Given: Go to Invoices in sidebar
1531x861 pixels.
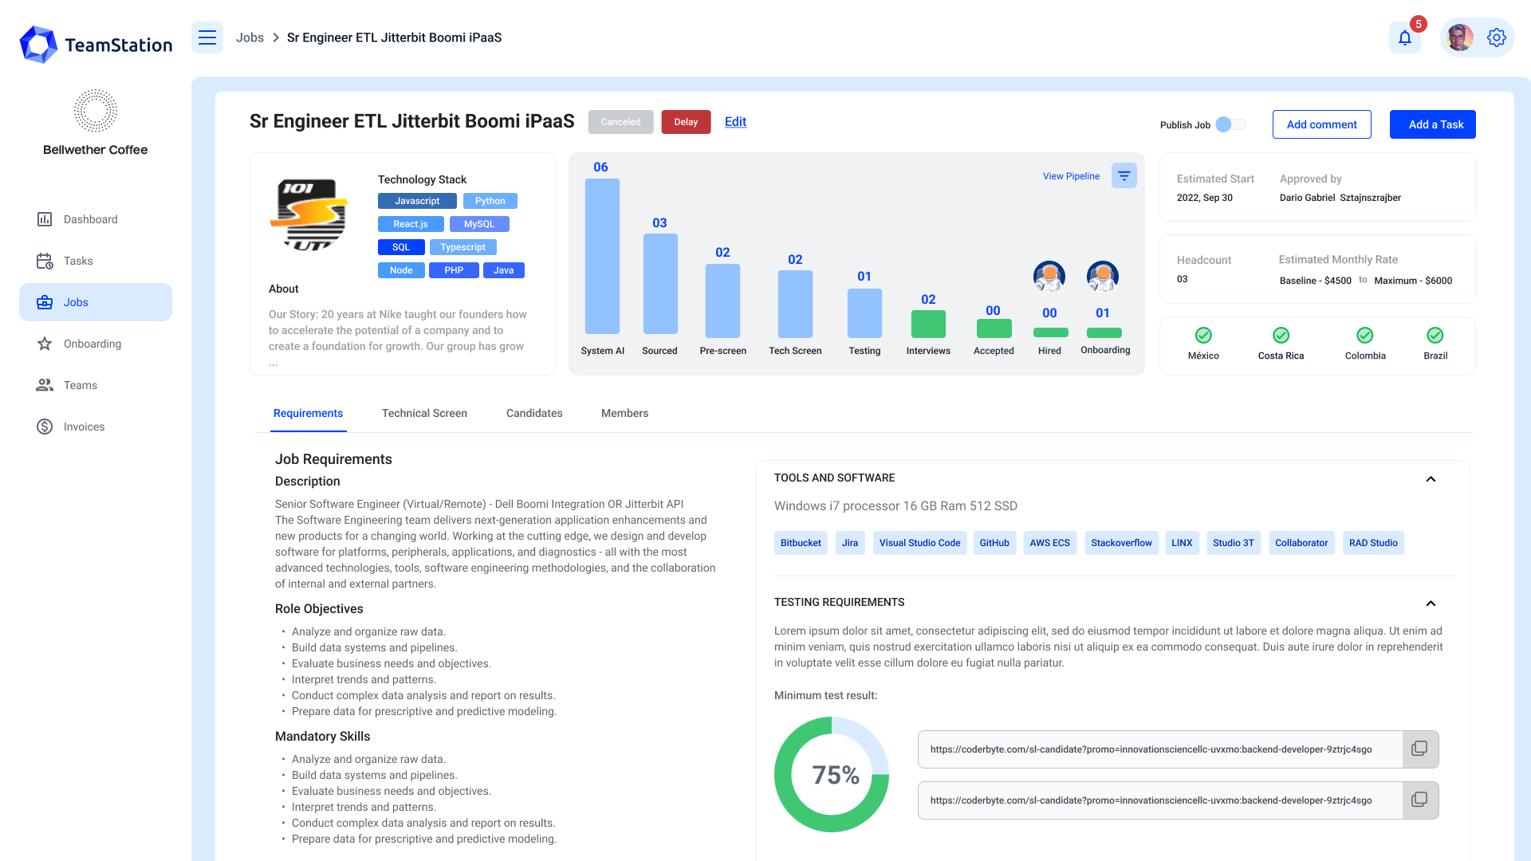Looking at the screenshot, I should pyautogui.click(x=84, y=427).
